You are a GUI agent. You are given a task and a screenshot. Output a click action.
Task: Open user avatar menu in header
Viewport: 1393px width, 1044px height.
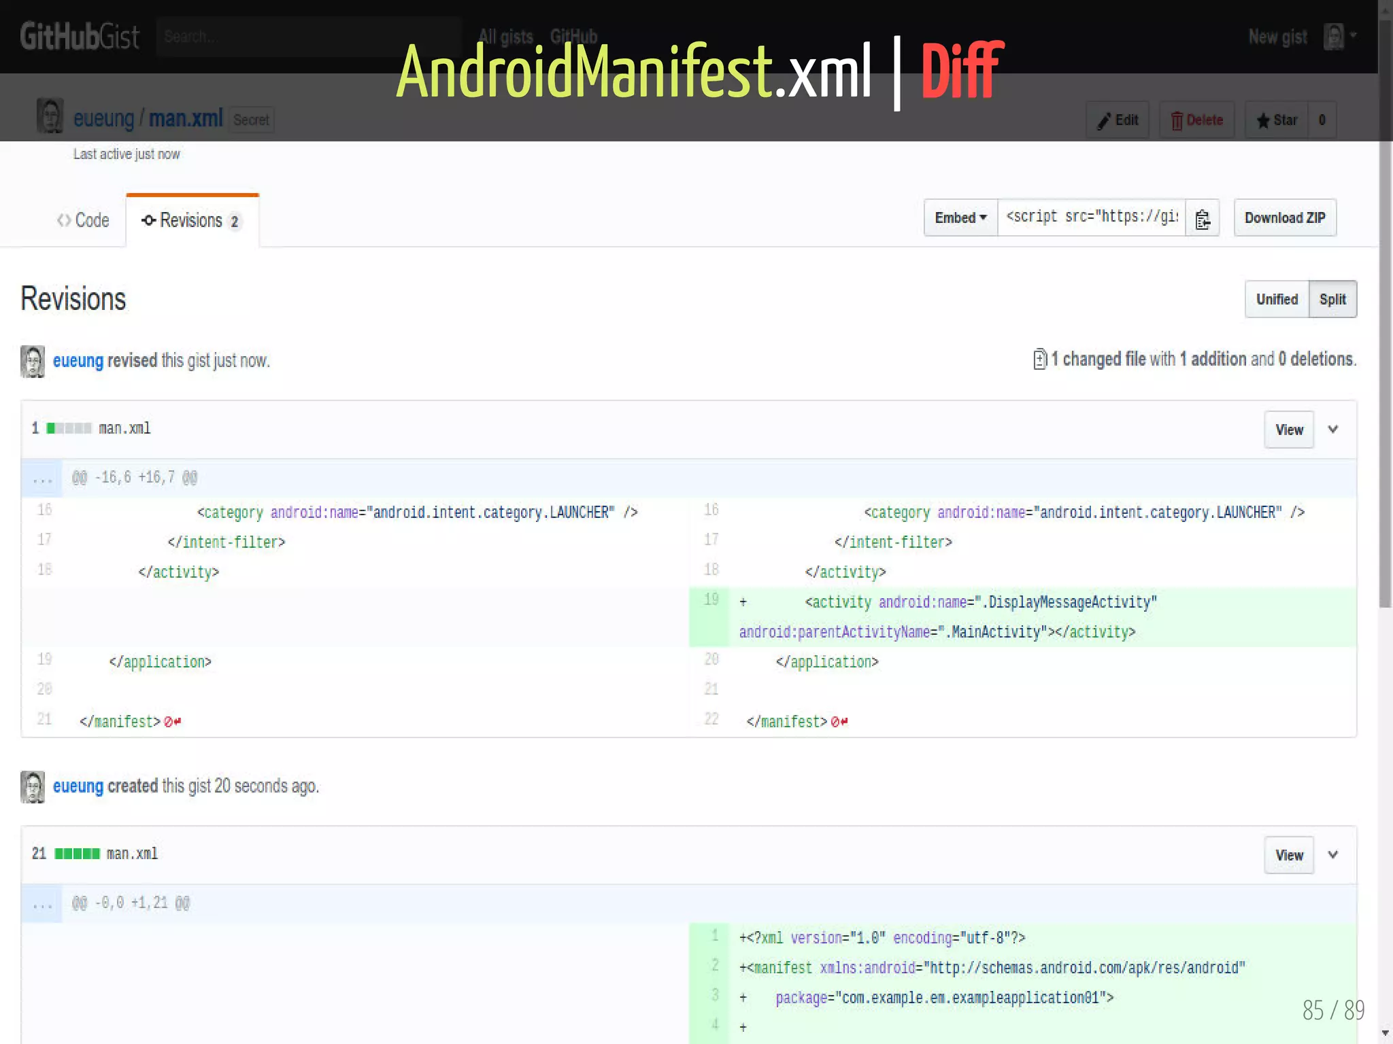(1339, 37)
